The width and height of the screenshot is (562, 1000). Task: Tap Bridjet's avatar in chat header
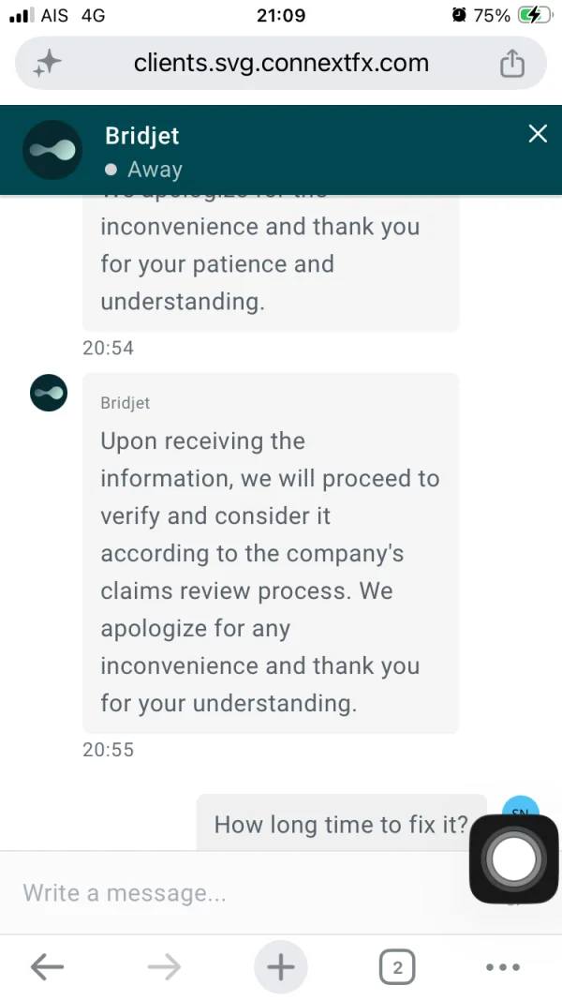(52, 150)
